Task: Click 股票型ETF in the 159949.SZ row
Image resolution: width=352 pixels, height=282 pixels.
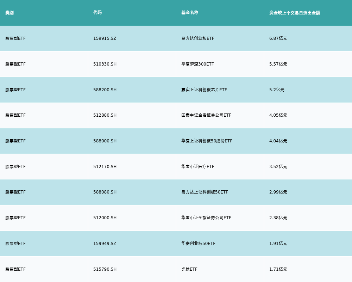Action: point(15,244)
